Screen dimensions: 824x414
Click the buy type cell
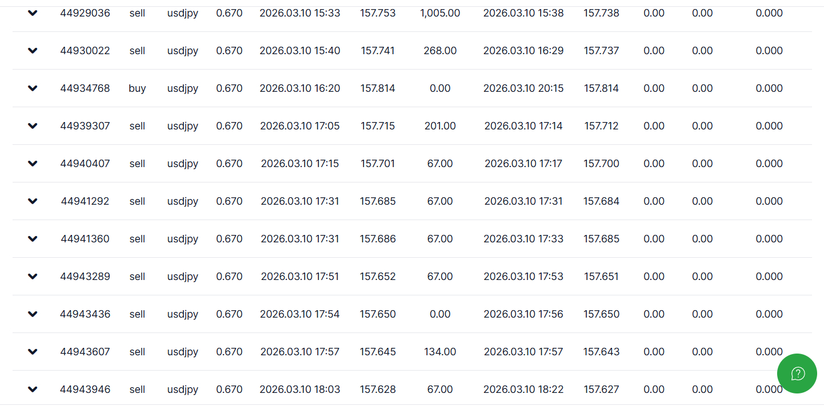137,88
